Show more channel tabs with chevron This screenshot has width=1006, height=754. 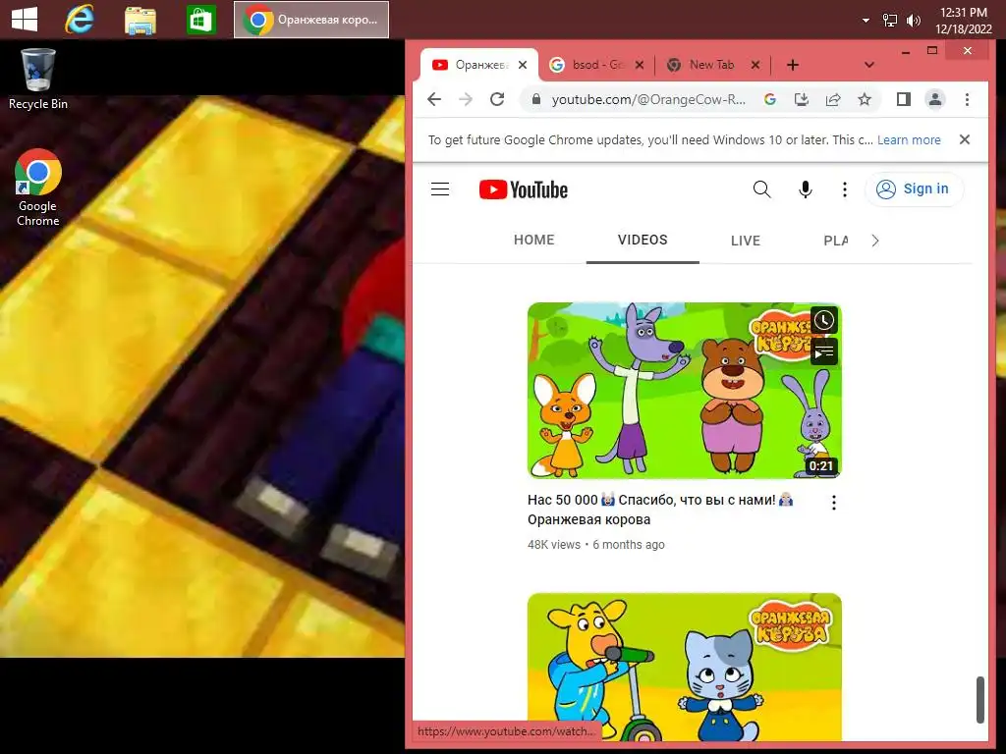click(x=875, y=241)
